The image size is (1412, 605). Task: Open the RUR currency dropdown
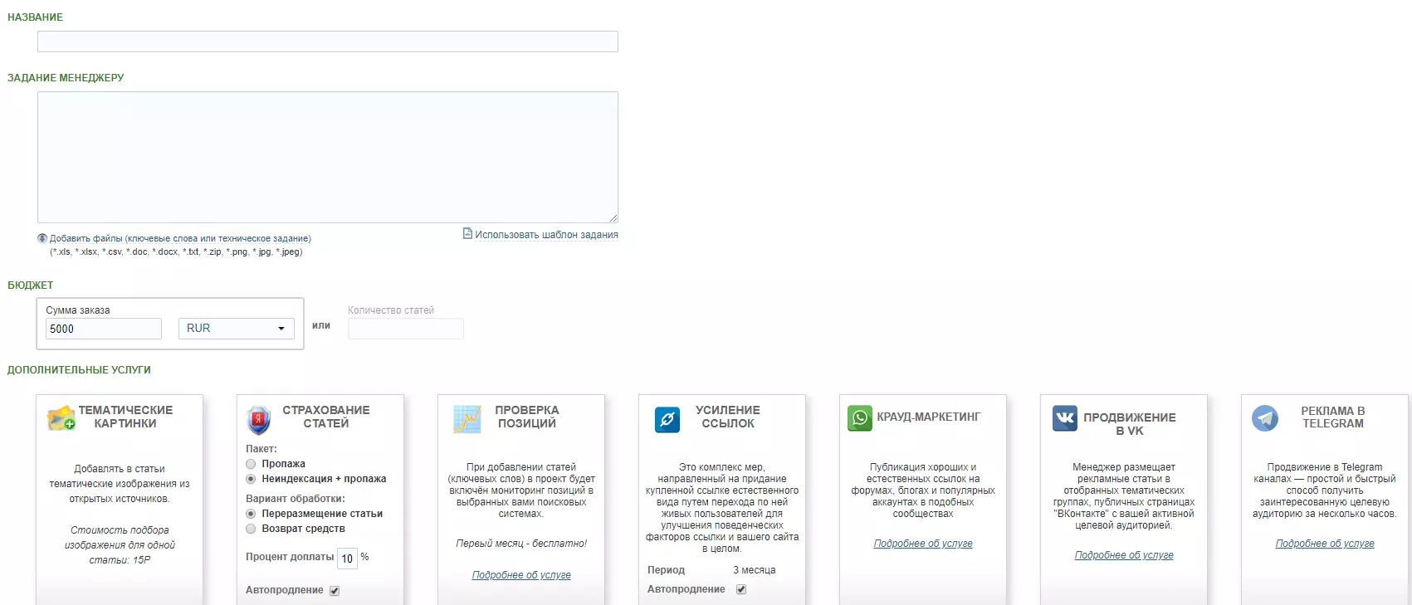tap(237, 329)
